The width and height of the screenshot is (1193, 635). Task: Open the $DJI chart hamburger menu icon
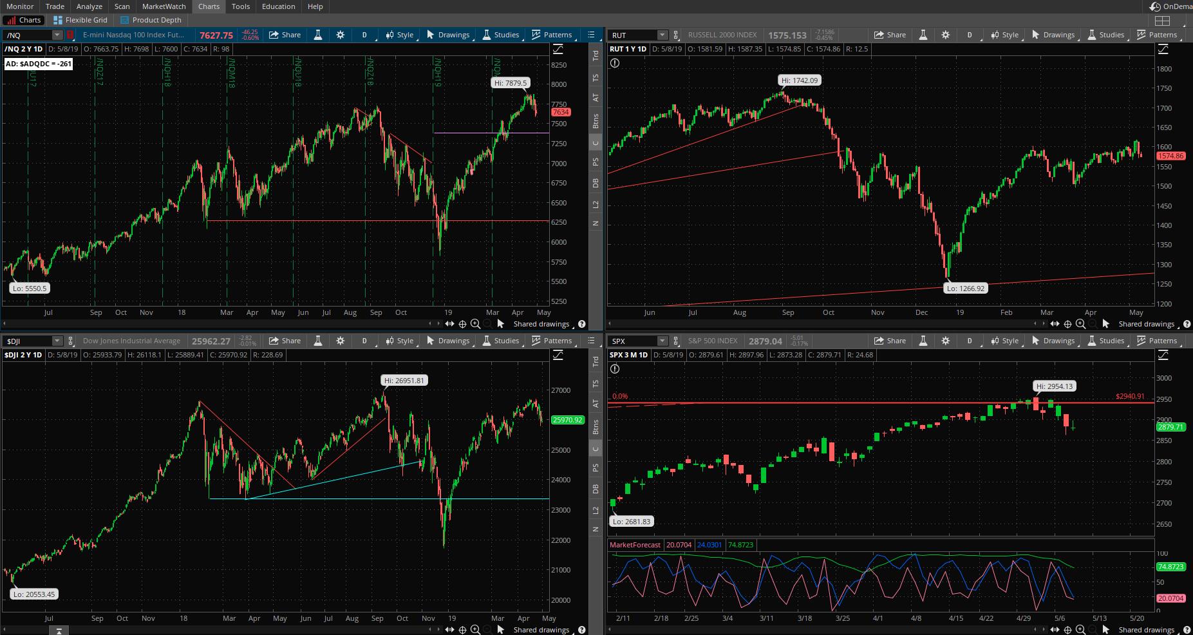[x=591, y=341]
